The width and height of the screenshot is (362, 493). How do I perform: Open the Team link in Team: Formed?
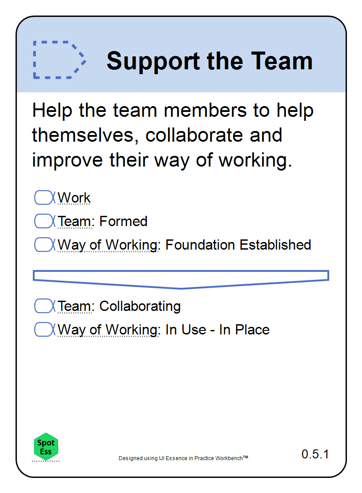(76, 221)
